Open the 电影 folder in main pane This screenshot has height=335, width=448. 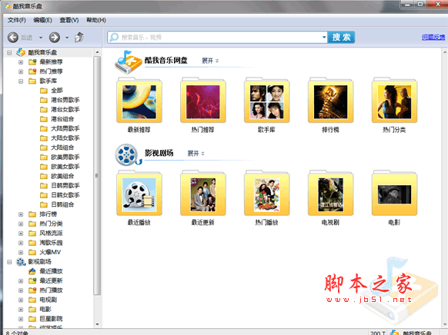click(394, 194)
